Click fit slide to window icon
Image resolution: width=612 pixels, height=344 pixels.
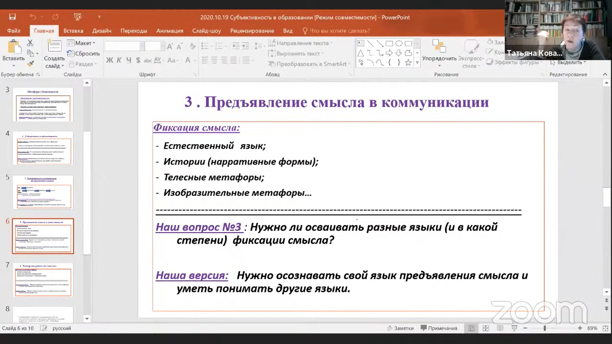pos(605,328)
